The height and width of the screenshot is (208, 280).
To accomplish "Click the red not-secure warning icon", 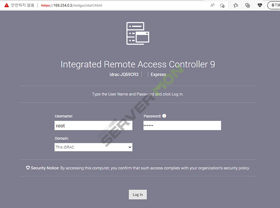I will tap(7, 5).
